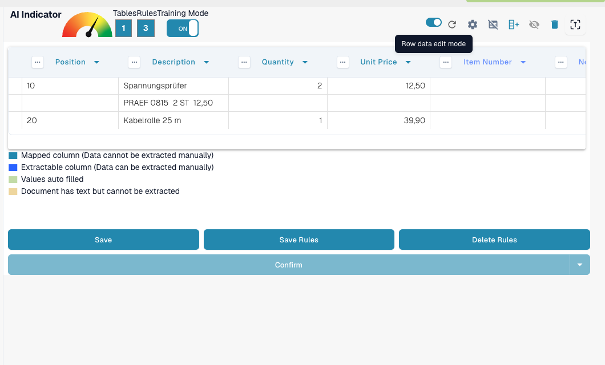Turn off the Training Mode switch
The image size is (605, 365).
coord(183,29)
